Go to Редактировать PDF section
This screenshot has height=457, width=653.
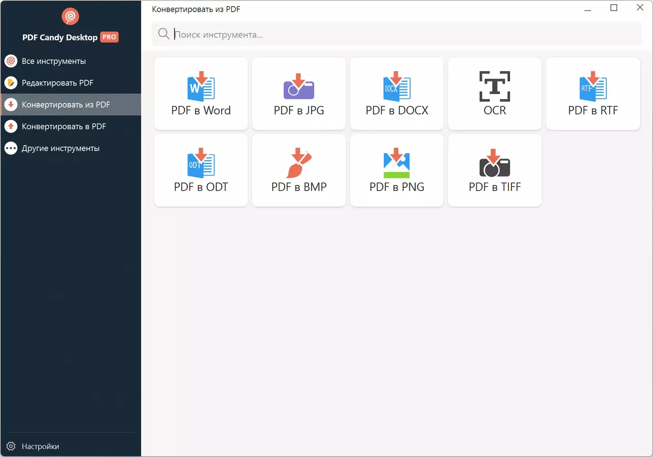tap(71, 83)
